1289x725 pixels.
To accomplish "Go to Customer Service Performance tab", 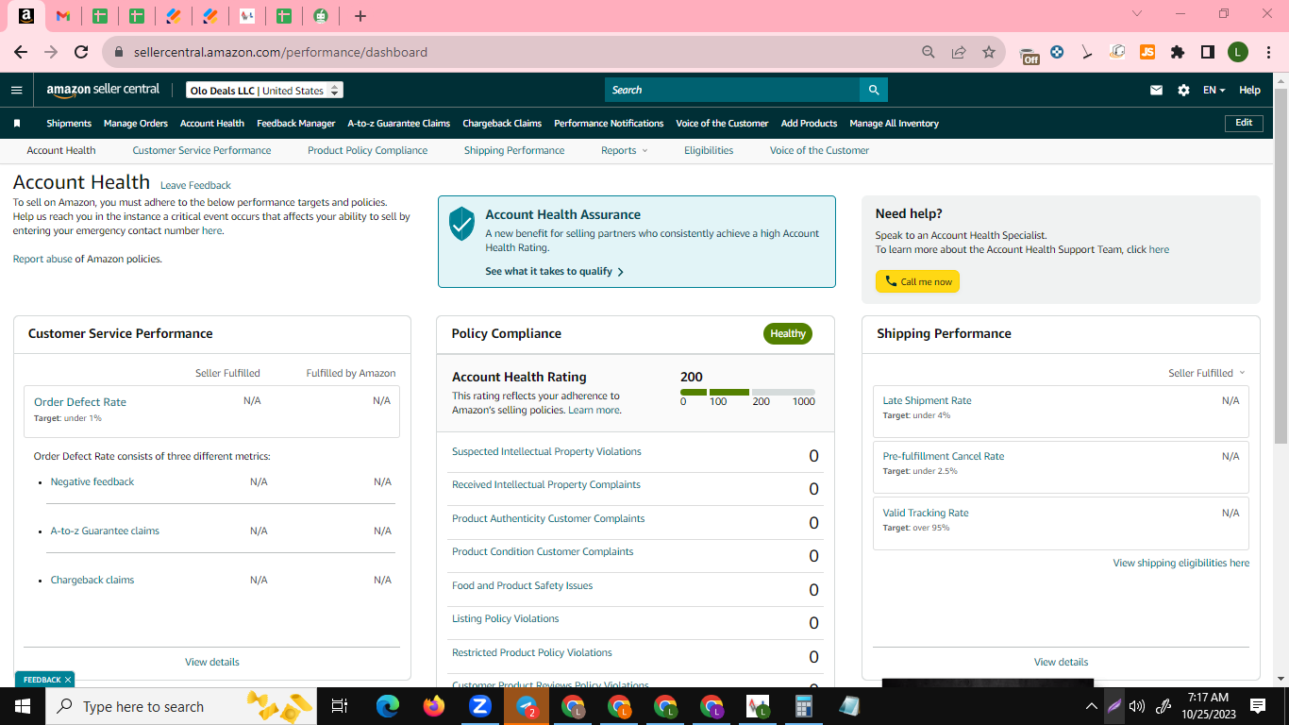I will click(x=202, y=150).
